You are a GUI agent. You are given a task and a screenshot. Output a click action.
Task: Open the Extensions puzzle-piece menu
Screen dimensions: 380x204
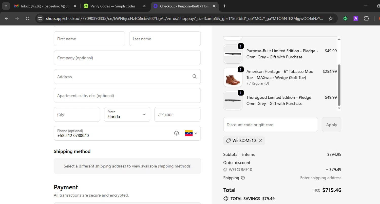367,18
